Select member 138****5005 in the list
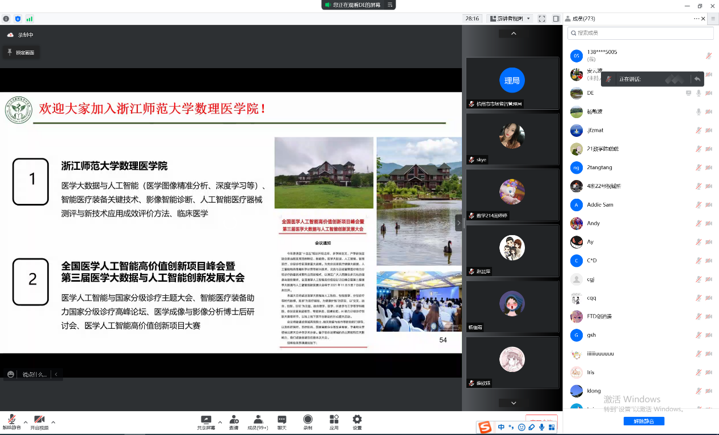The width and height of the screenshot is (719, 435). (641, 56)
